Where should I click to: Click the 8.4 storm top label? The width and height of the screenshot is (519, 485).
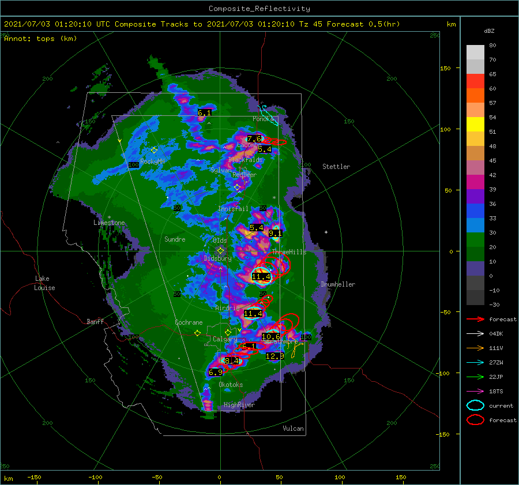(231, 361)
